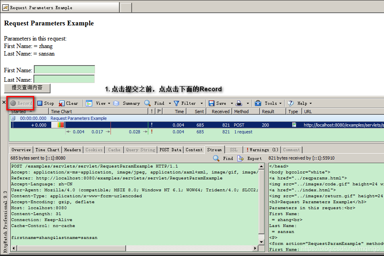Switch to the POST Data tab
Viewport: 384px width, 256px height.
pos(170,150)
